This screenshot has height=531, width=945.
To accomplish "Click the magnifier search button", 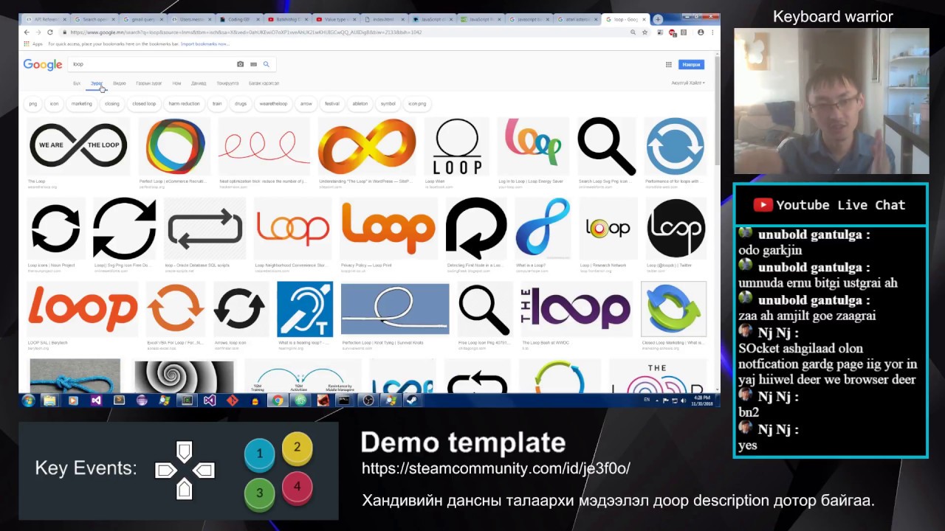I will tap(267, 64).
